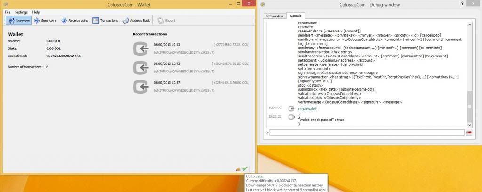
Task: Click the Wallet heading on overview
Action: pyautogui.click(x=16, y=34)
